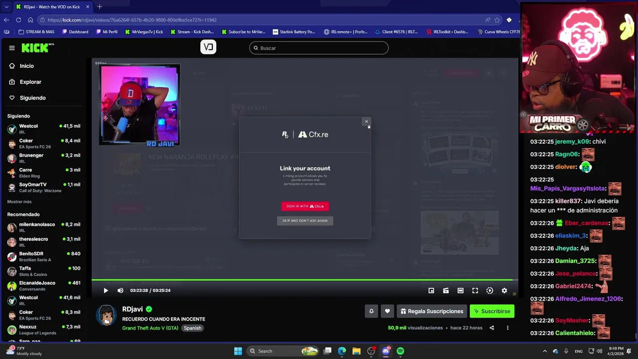Open BenitoSDR recommended channel
This screenshot has height=359, width=638.
(x=44, y=256)
